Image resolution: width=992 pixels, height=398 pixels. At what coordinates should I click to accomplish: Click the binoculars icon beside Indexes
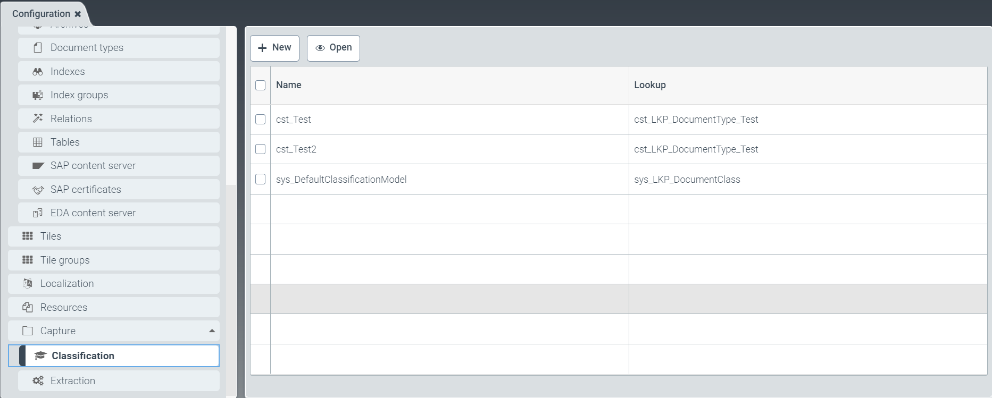point(38,72)
